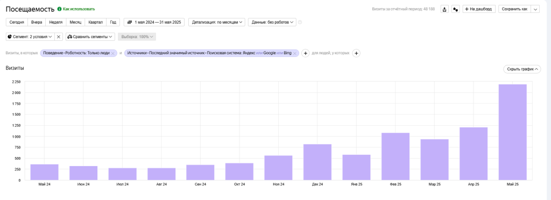Remove segment conditions with the X icon
The width and height of the screenshot is (551, 200).
click(59, 37)
